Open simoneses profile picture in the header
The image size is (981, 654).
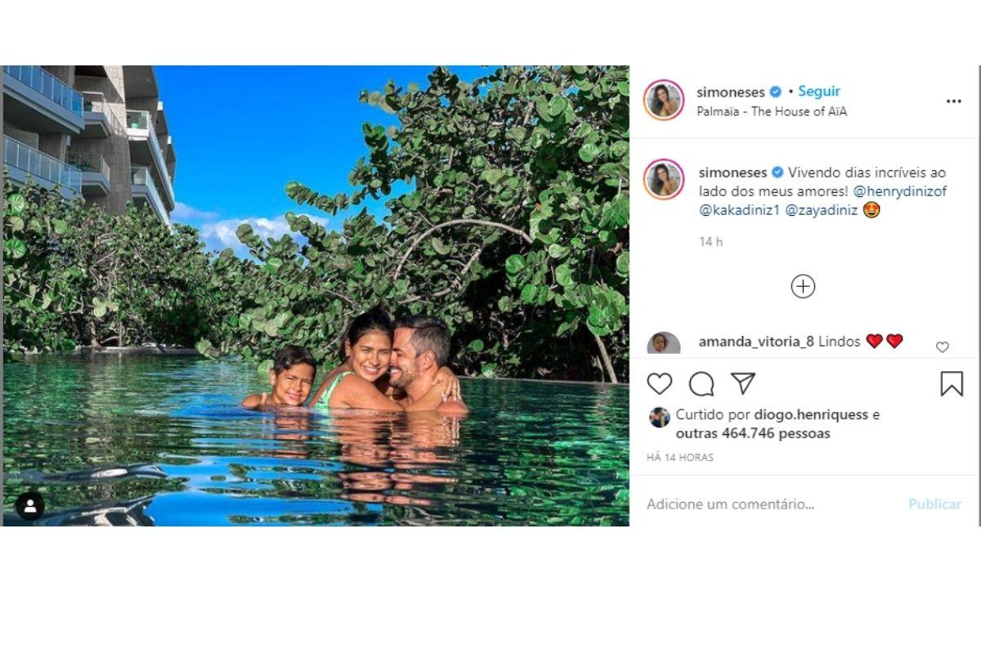pyautogui.click(x=664, y=101)
